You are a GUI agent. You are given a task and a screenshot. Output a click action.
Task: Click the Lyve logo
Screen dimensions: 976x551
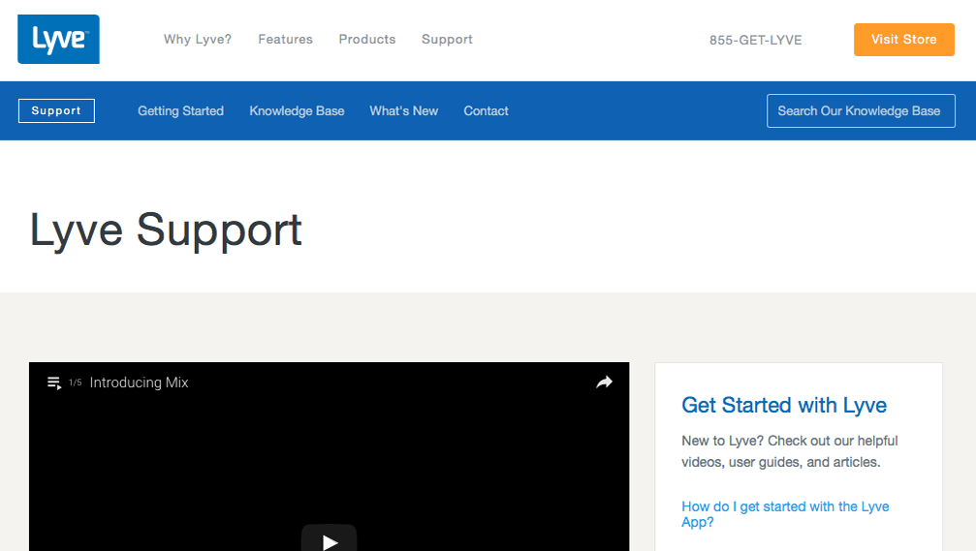[x=58, y=39]
